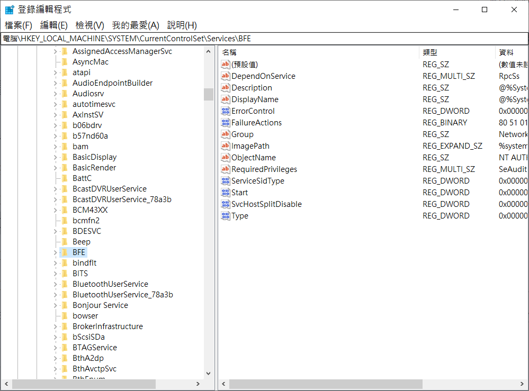Select the AsyncMac key
The height and width of the screenshot is (391, 529).
tap(91, 62)
